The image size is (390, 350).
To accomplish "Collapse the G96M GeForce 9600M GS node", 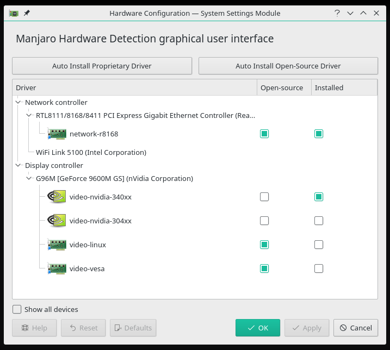I will pyautogui.click(x=29, y=178).
